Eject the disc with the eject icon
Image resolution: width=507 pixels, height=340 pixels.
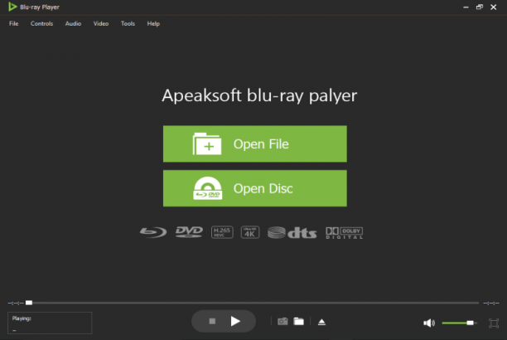click(321, 322)
